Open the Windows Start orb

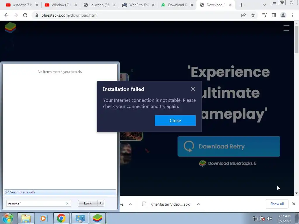[x=8, y=218]
